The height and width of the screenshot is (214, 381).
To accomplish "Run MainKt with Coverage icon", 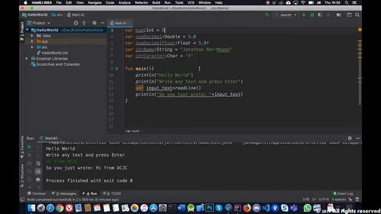I will pos(320,15).
